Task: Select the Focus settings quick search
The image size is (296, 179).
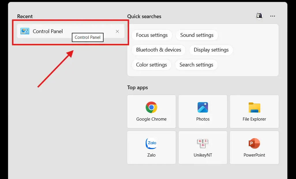Action: (152, 35)
